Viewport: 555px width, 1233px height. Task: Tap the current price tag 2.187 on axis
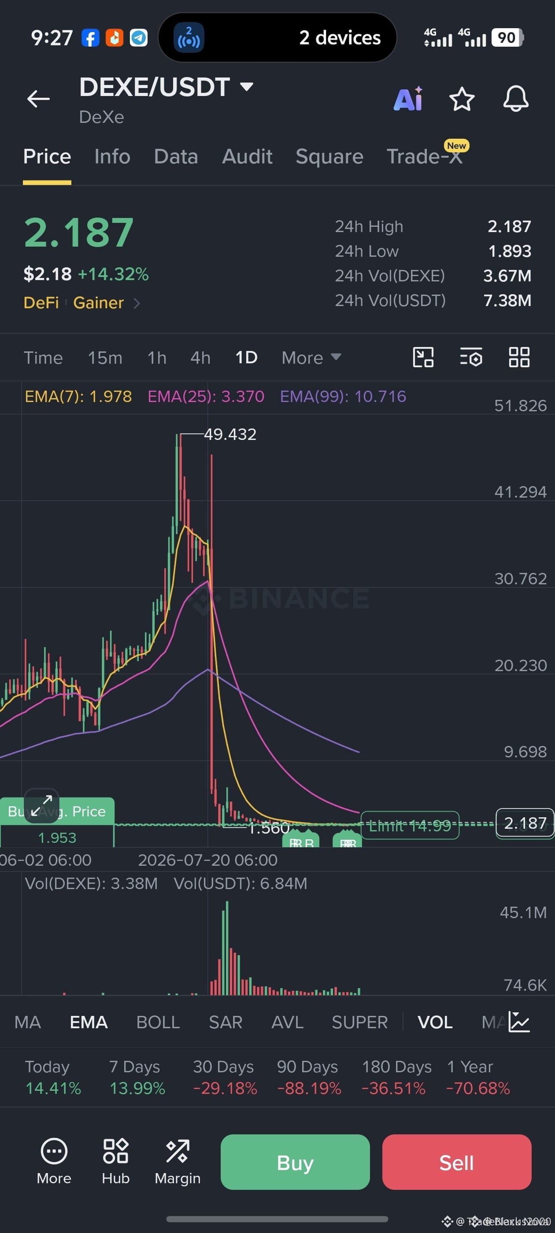click(x=525, y=823)
